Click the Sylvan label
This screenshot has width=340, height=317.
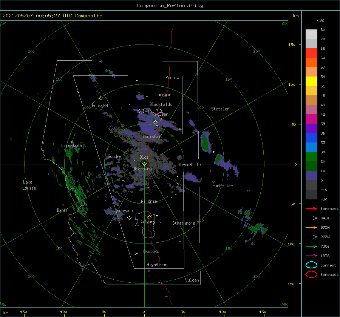145,111
